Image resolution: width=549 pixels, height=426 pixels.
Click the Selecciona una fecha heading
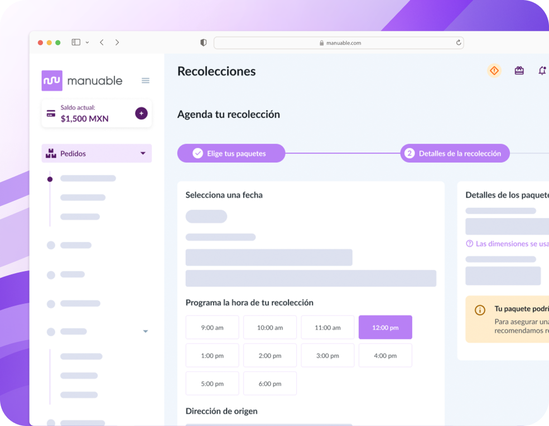point(224,195)
